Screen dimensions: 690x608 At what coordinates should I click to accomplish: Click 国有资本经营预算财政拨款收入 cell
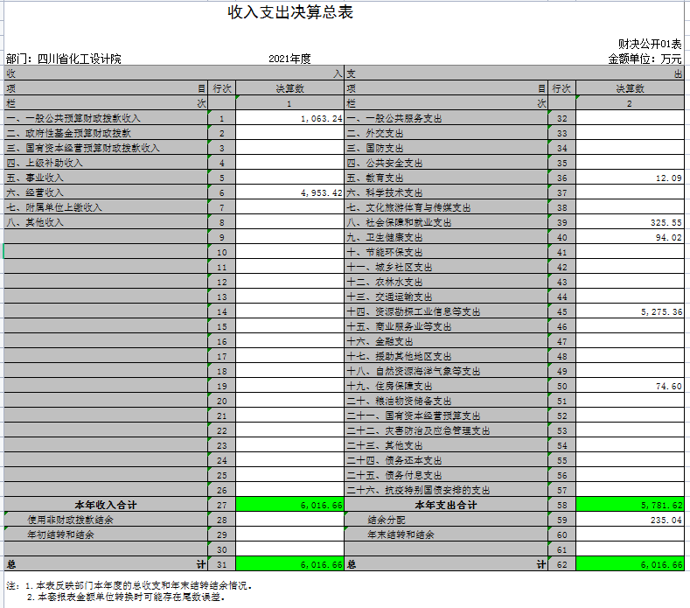(106, 148)
